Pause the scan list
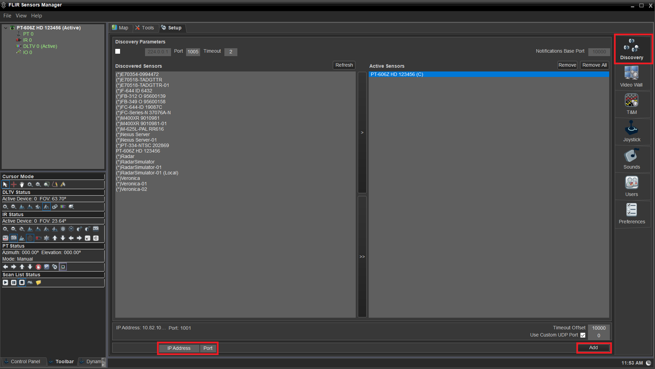 (x=14, y=282)
